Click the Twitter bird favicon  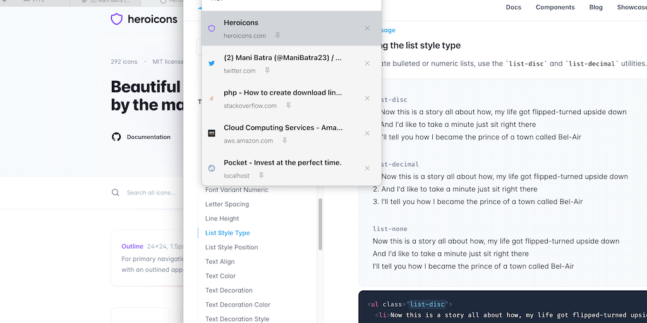click(x=212, y=64)
